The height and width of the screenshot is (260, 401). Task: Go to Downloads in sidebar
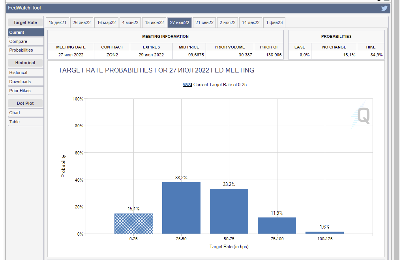click(x=26, y=82)
